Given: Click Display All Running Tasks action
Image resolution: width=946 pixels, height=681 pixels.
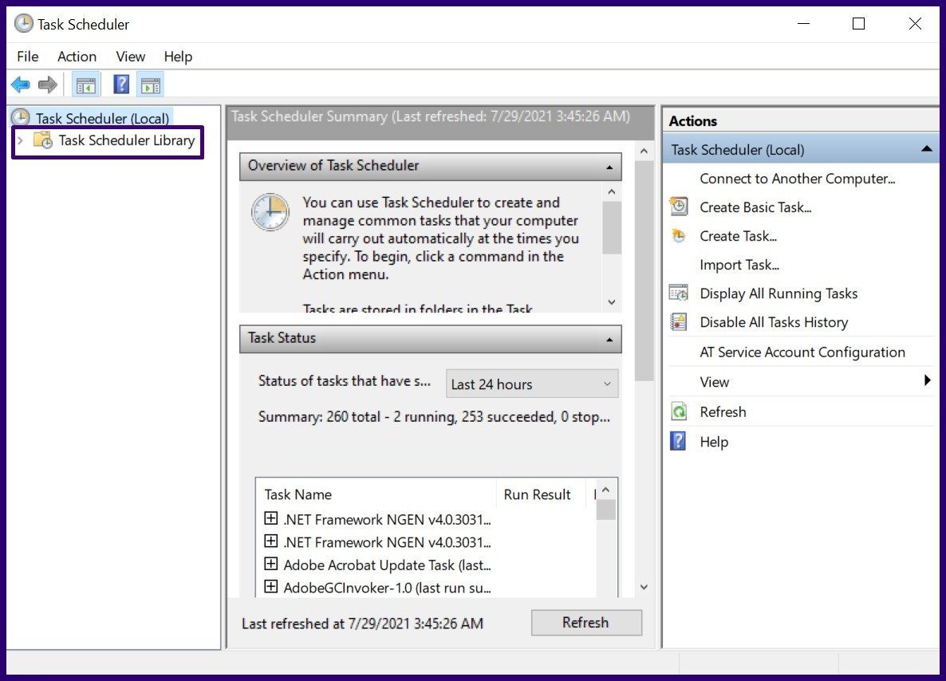Looking at the screenshot, I should [778, 293].
